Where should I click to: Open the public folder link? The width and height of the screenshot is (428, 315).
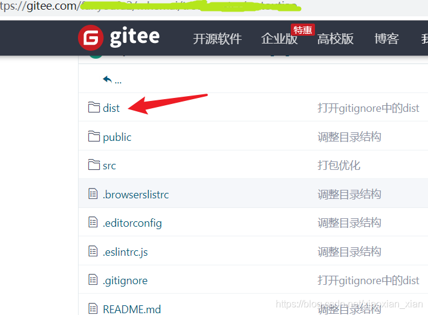tap(117, 137)
